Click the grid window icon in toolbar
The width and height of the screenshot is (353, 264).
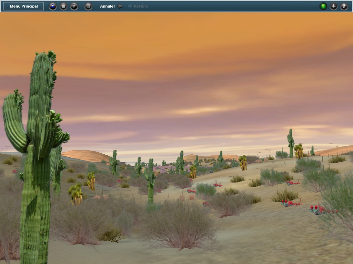click(88, 6)
